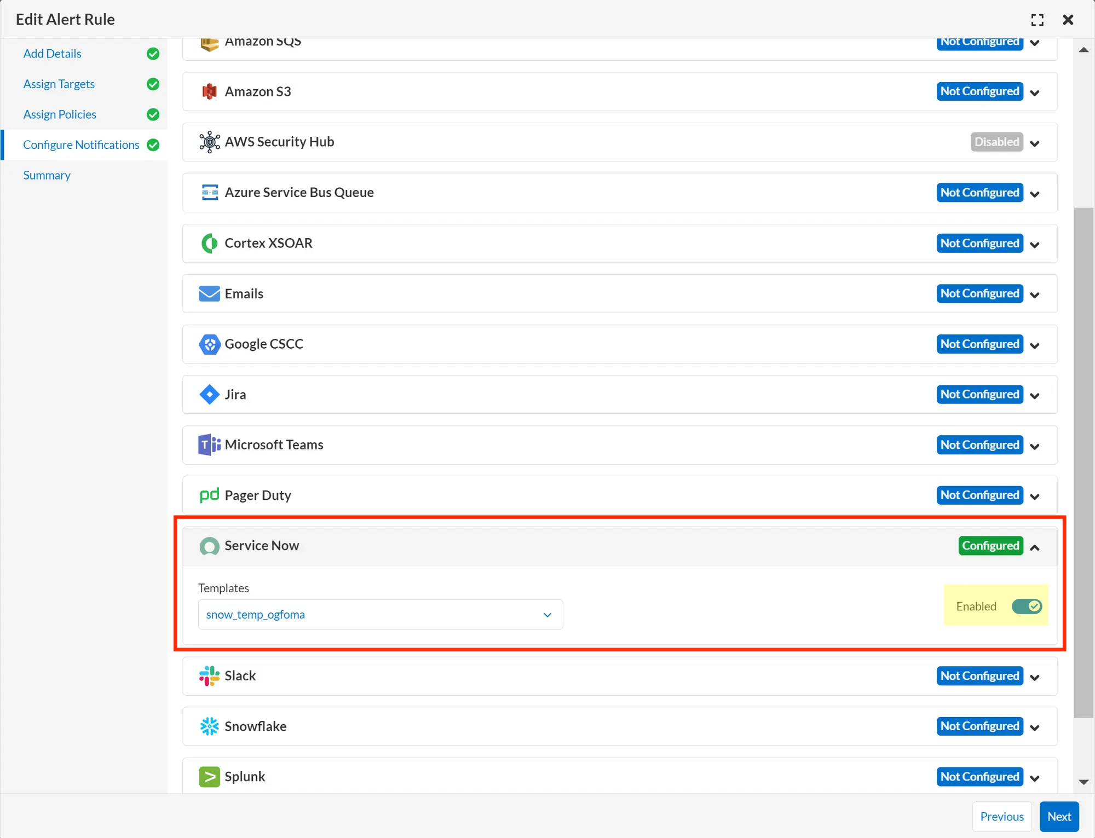Click the Cortex XSOAR logo icon
Viewport: 1095px width, 838px height.
point(209,243)
